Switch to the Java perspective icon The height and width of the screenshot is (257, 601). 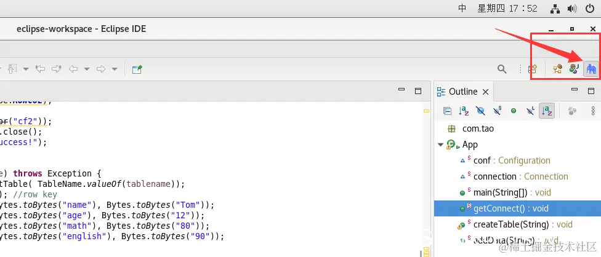[x=574, y=69]
